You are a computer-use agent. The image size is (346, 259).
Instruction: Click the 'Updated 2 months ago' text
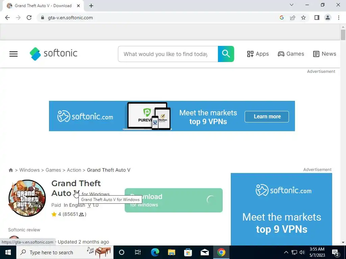point(83,242)
